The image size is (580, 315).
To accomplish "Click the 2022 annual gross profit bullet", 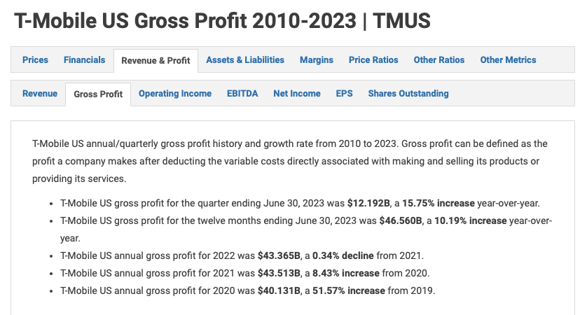I will (x=242, y=255).
